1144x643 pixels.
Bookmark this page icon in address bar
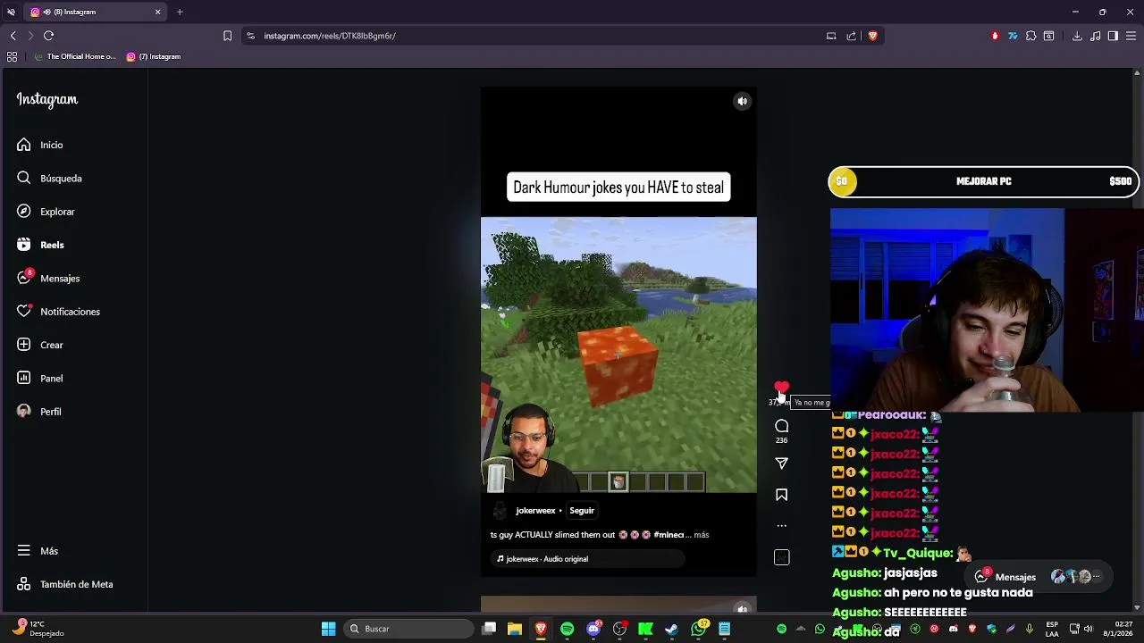click(227, 36)
